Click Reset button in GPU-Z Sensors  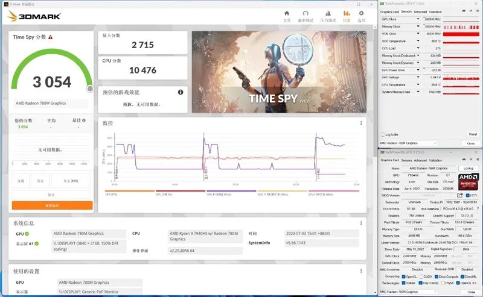click(x=473, y=134)
